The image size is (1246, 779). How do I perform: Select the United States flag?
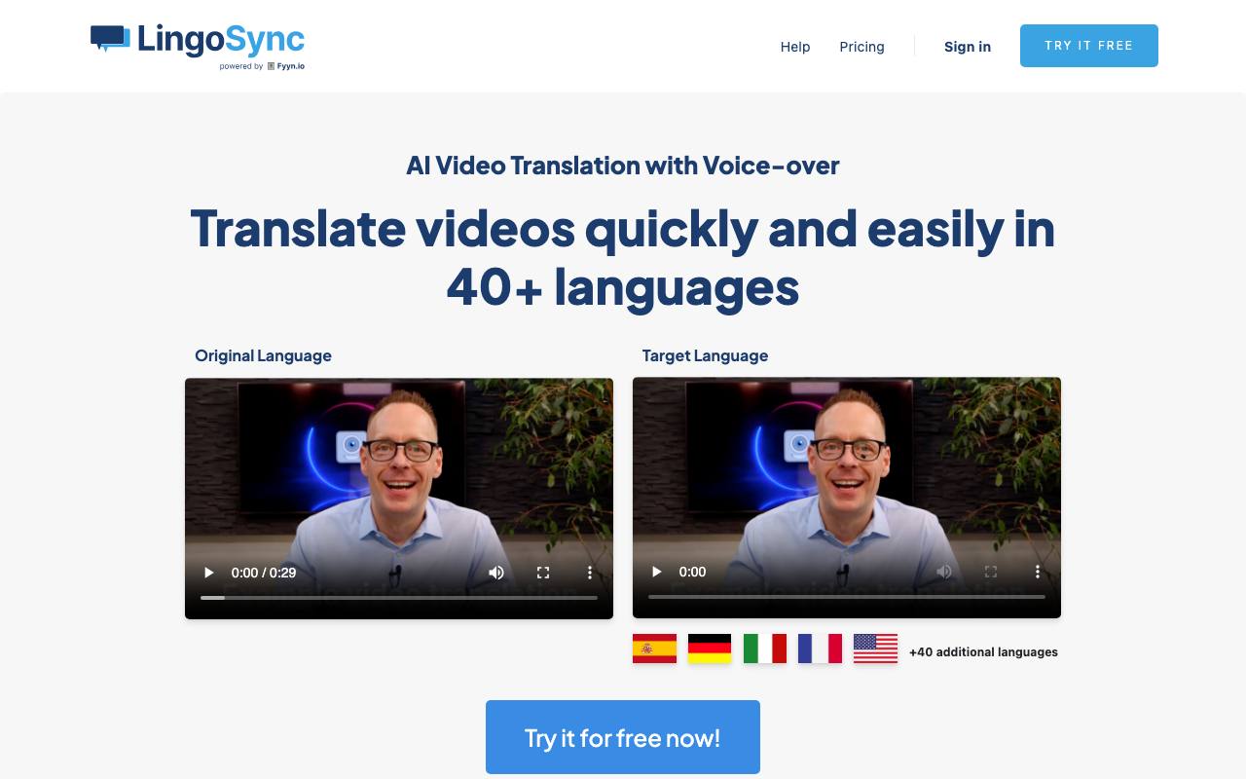875,649
